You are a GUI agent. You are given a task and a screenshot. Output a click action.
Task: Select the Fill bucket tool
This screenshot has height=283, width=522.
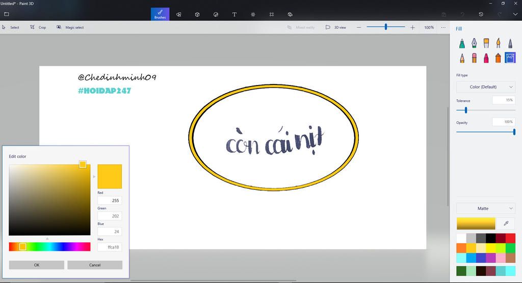pyautogui.click(x=510, y=58)
